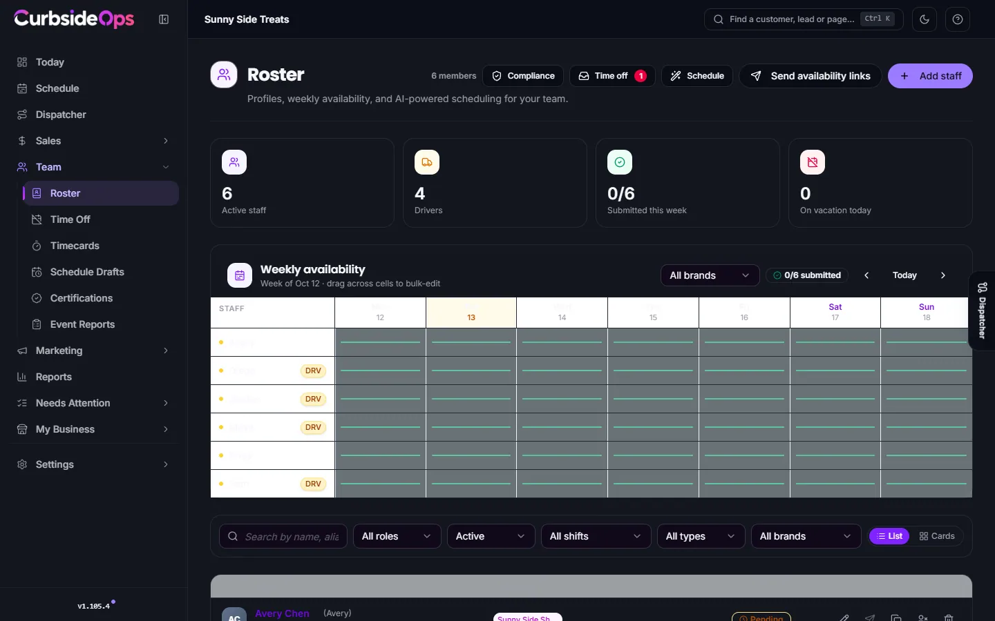Viewport: 995px width, 621px height.
Task: Go to the previous week arrow
Action: 866,275
